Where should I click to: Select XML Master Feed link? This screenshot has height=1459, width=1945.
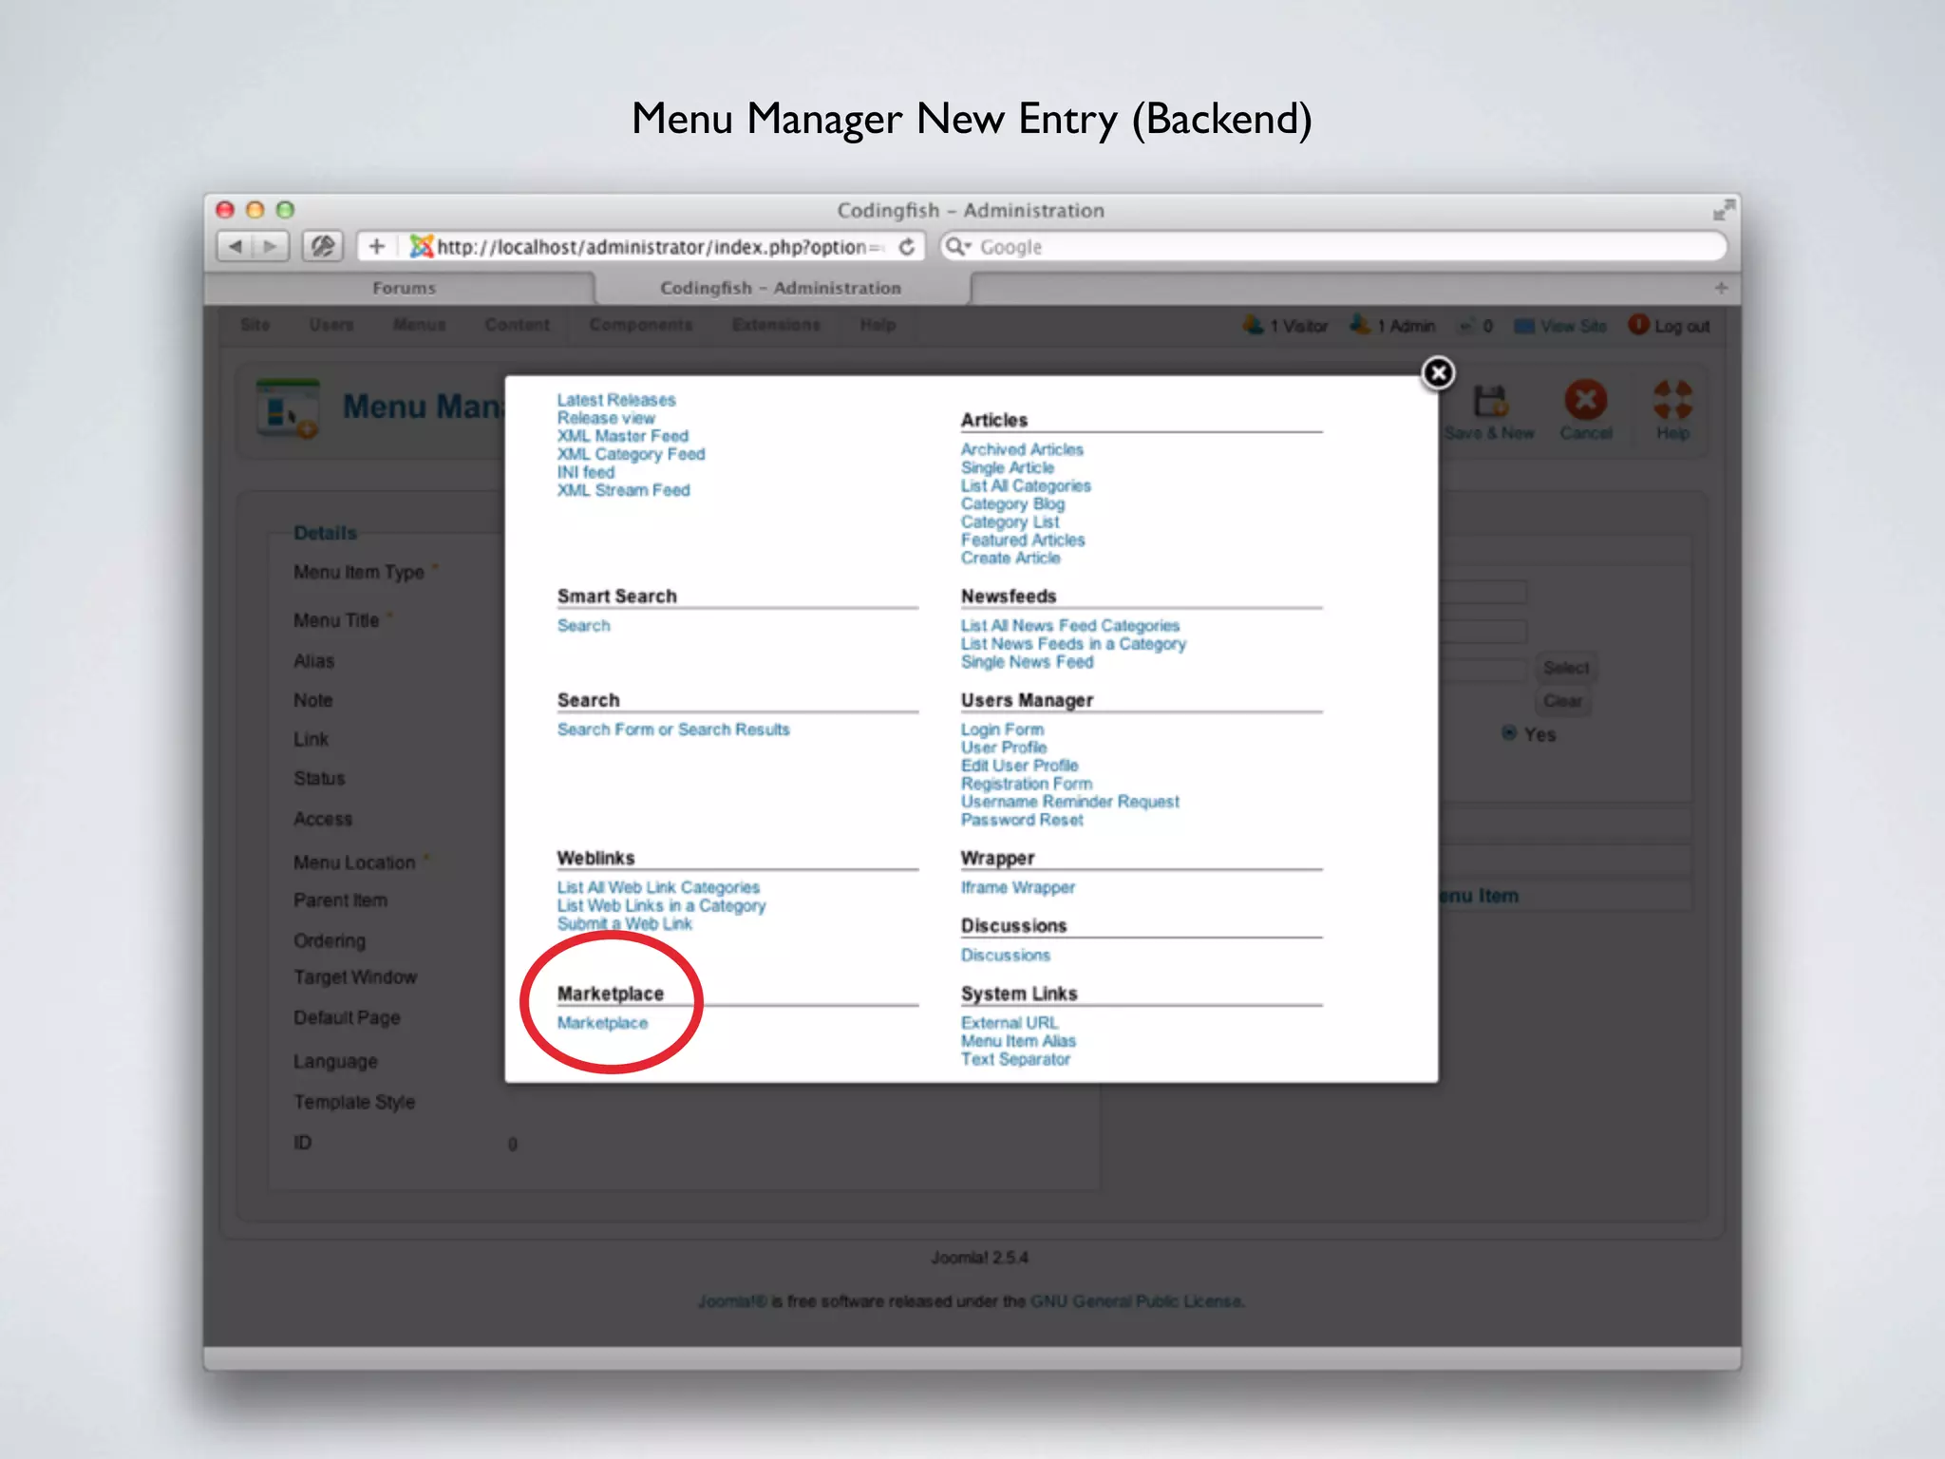(623, 436)
